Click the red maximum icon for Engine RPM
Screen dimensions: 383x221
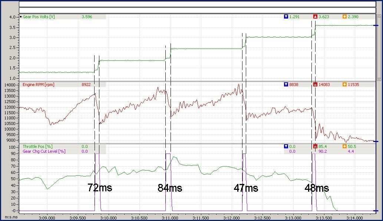click(x=315, y=85)
